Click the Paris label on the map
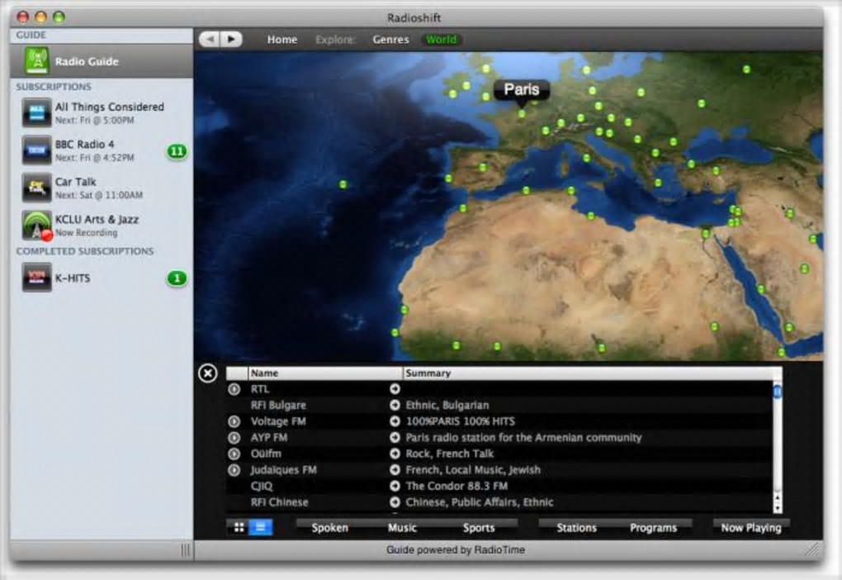 (522, 89)
